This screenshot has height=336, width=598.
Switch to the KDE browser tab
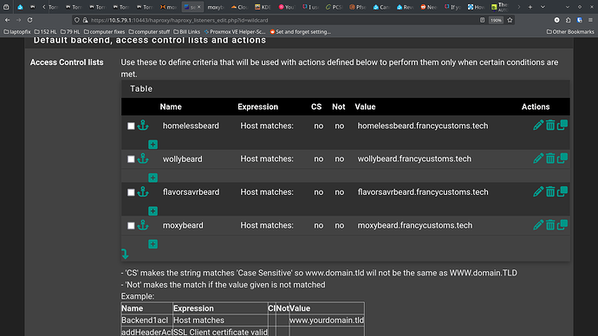[x=263, y=7]
